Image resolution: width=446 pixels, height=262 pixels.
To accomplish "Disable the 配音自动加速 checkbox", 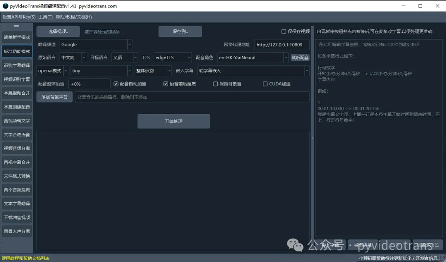I will point(116,84).
